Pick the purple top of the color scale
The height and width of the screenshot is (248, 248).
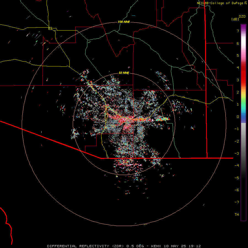tap(243, 26)
